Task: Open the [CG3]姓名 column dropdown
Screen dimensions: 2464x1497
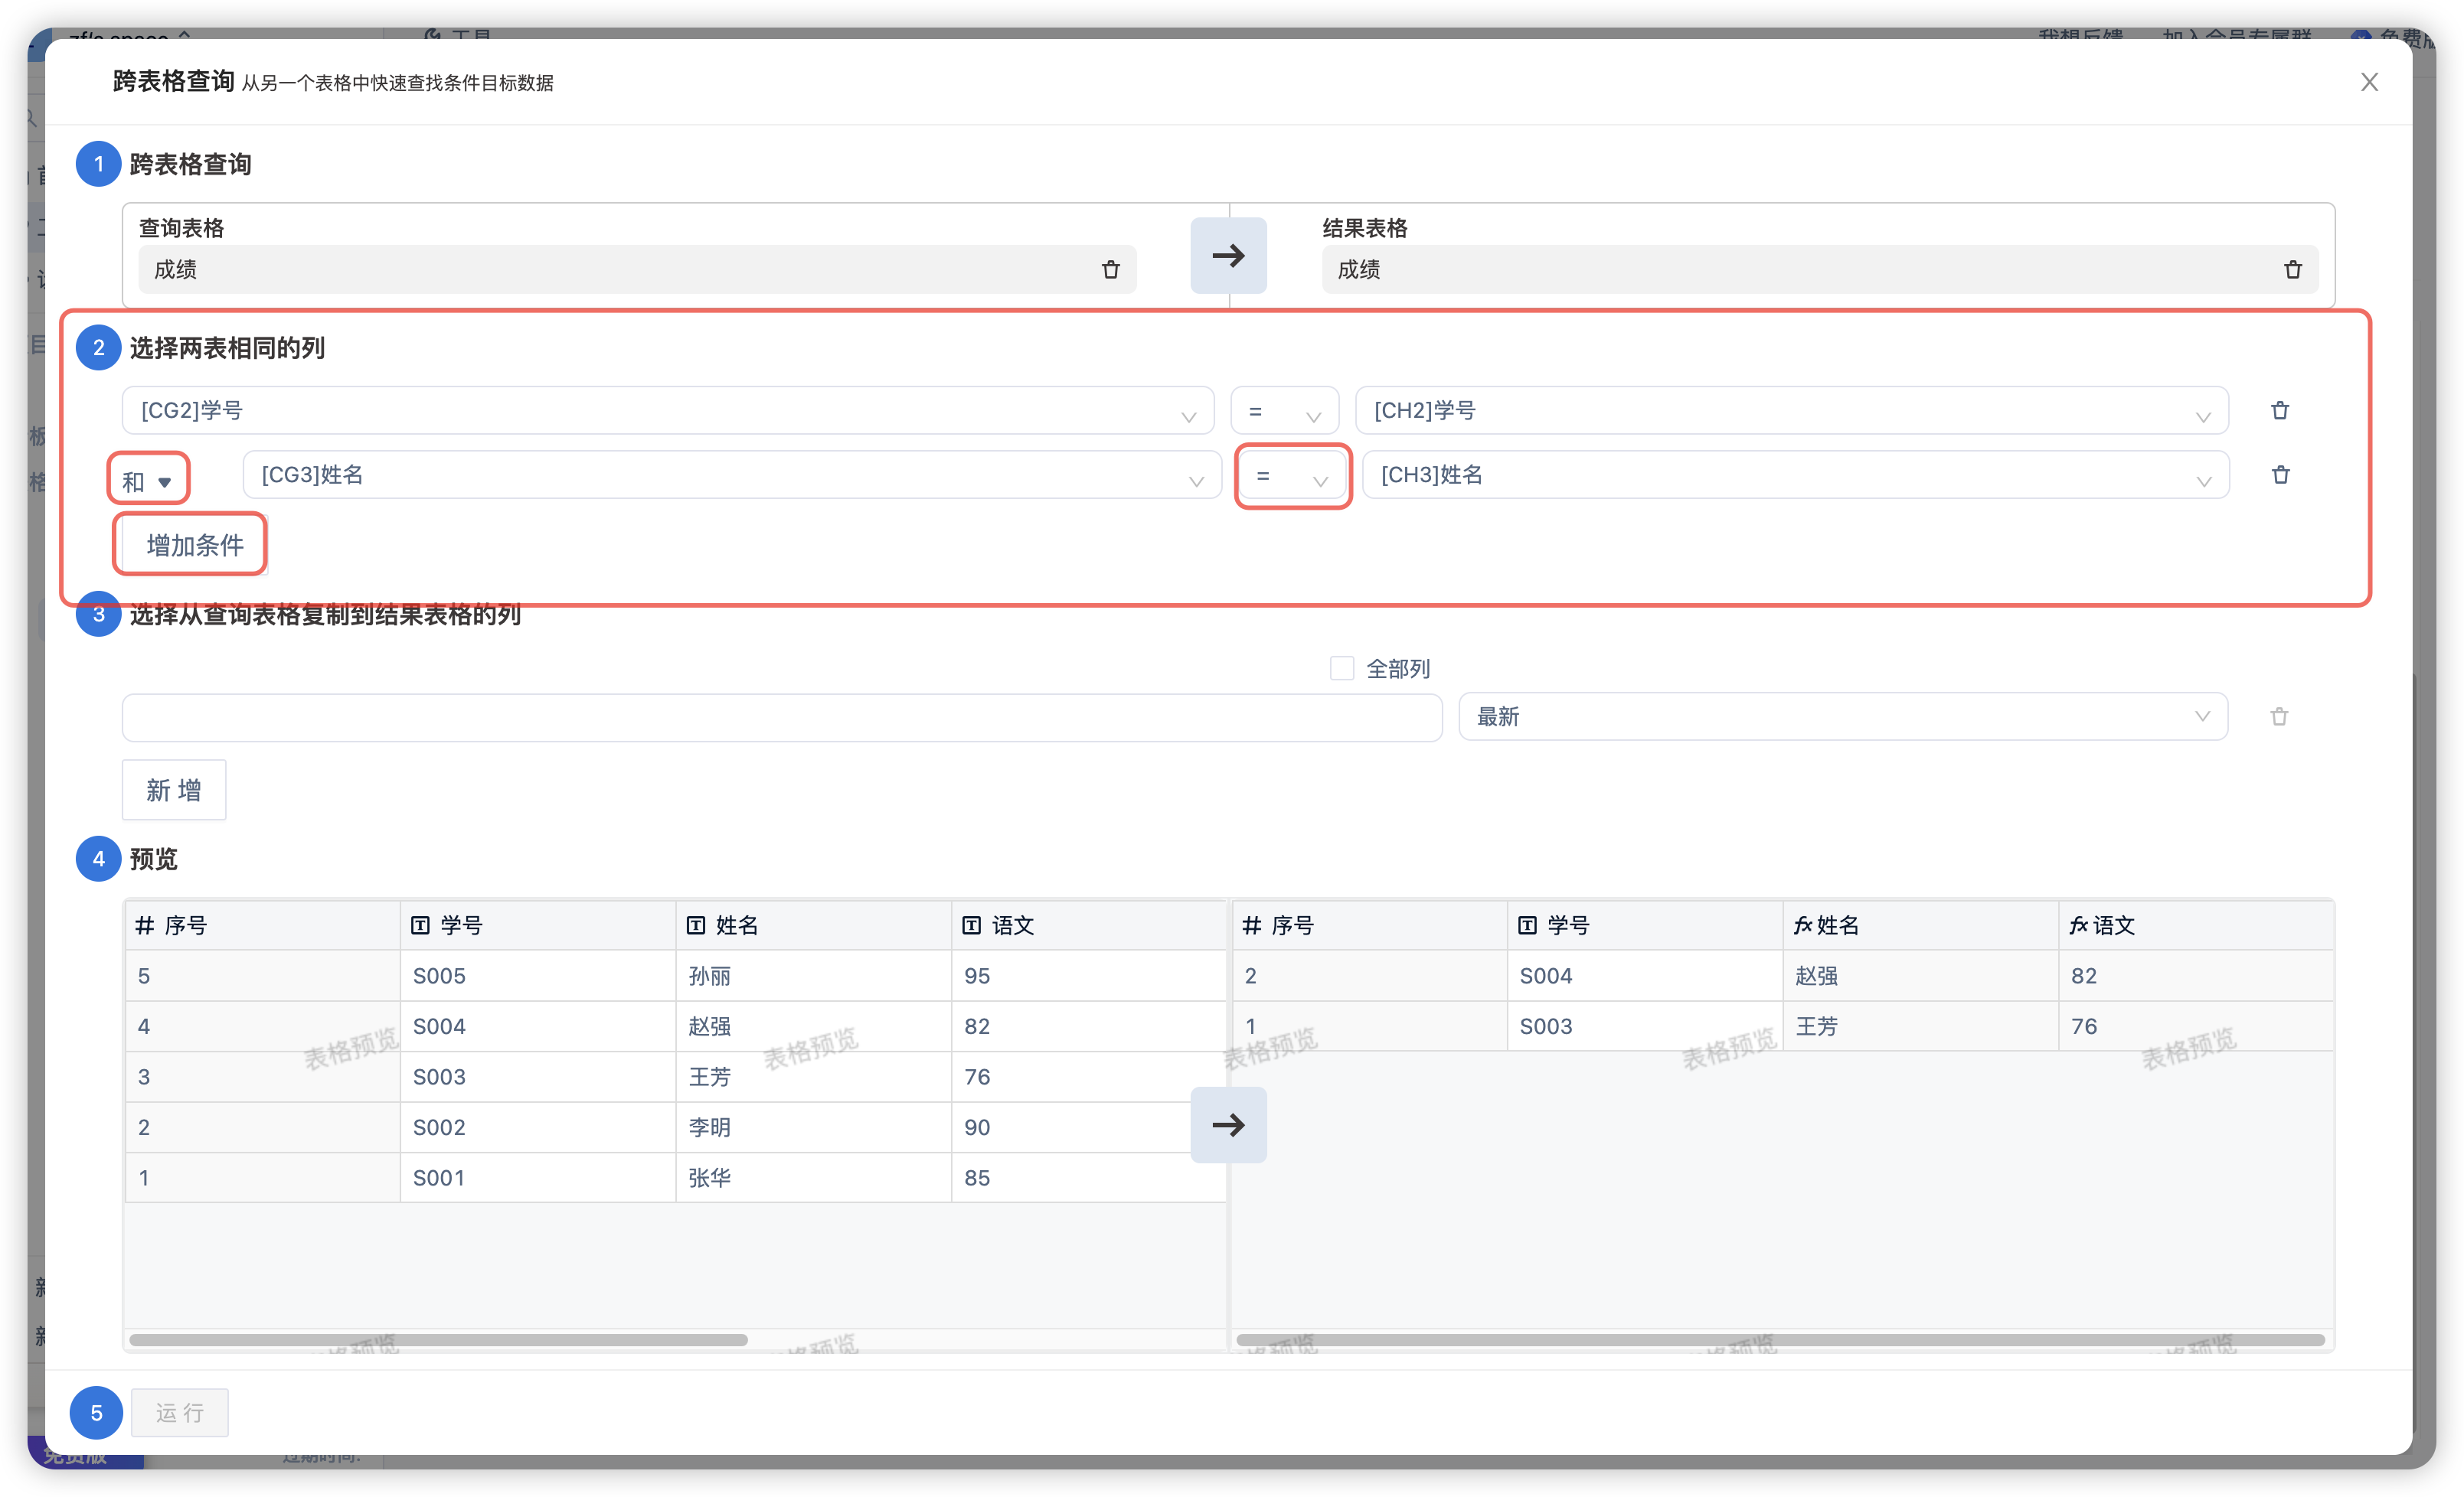Action: 732,475
